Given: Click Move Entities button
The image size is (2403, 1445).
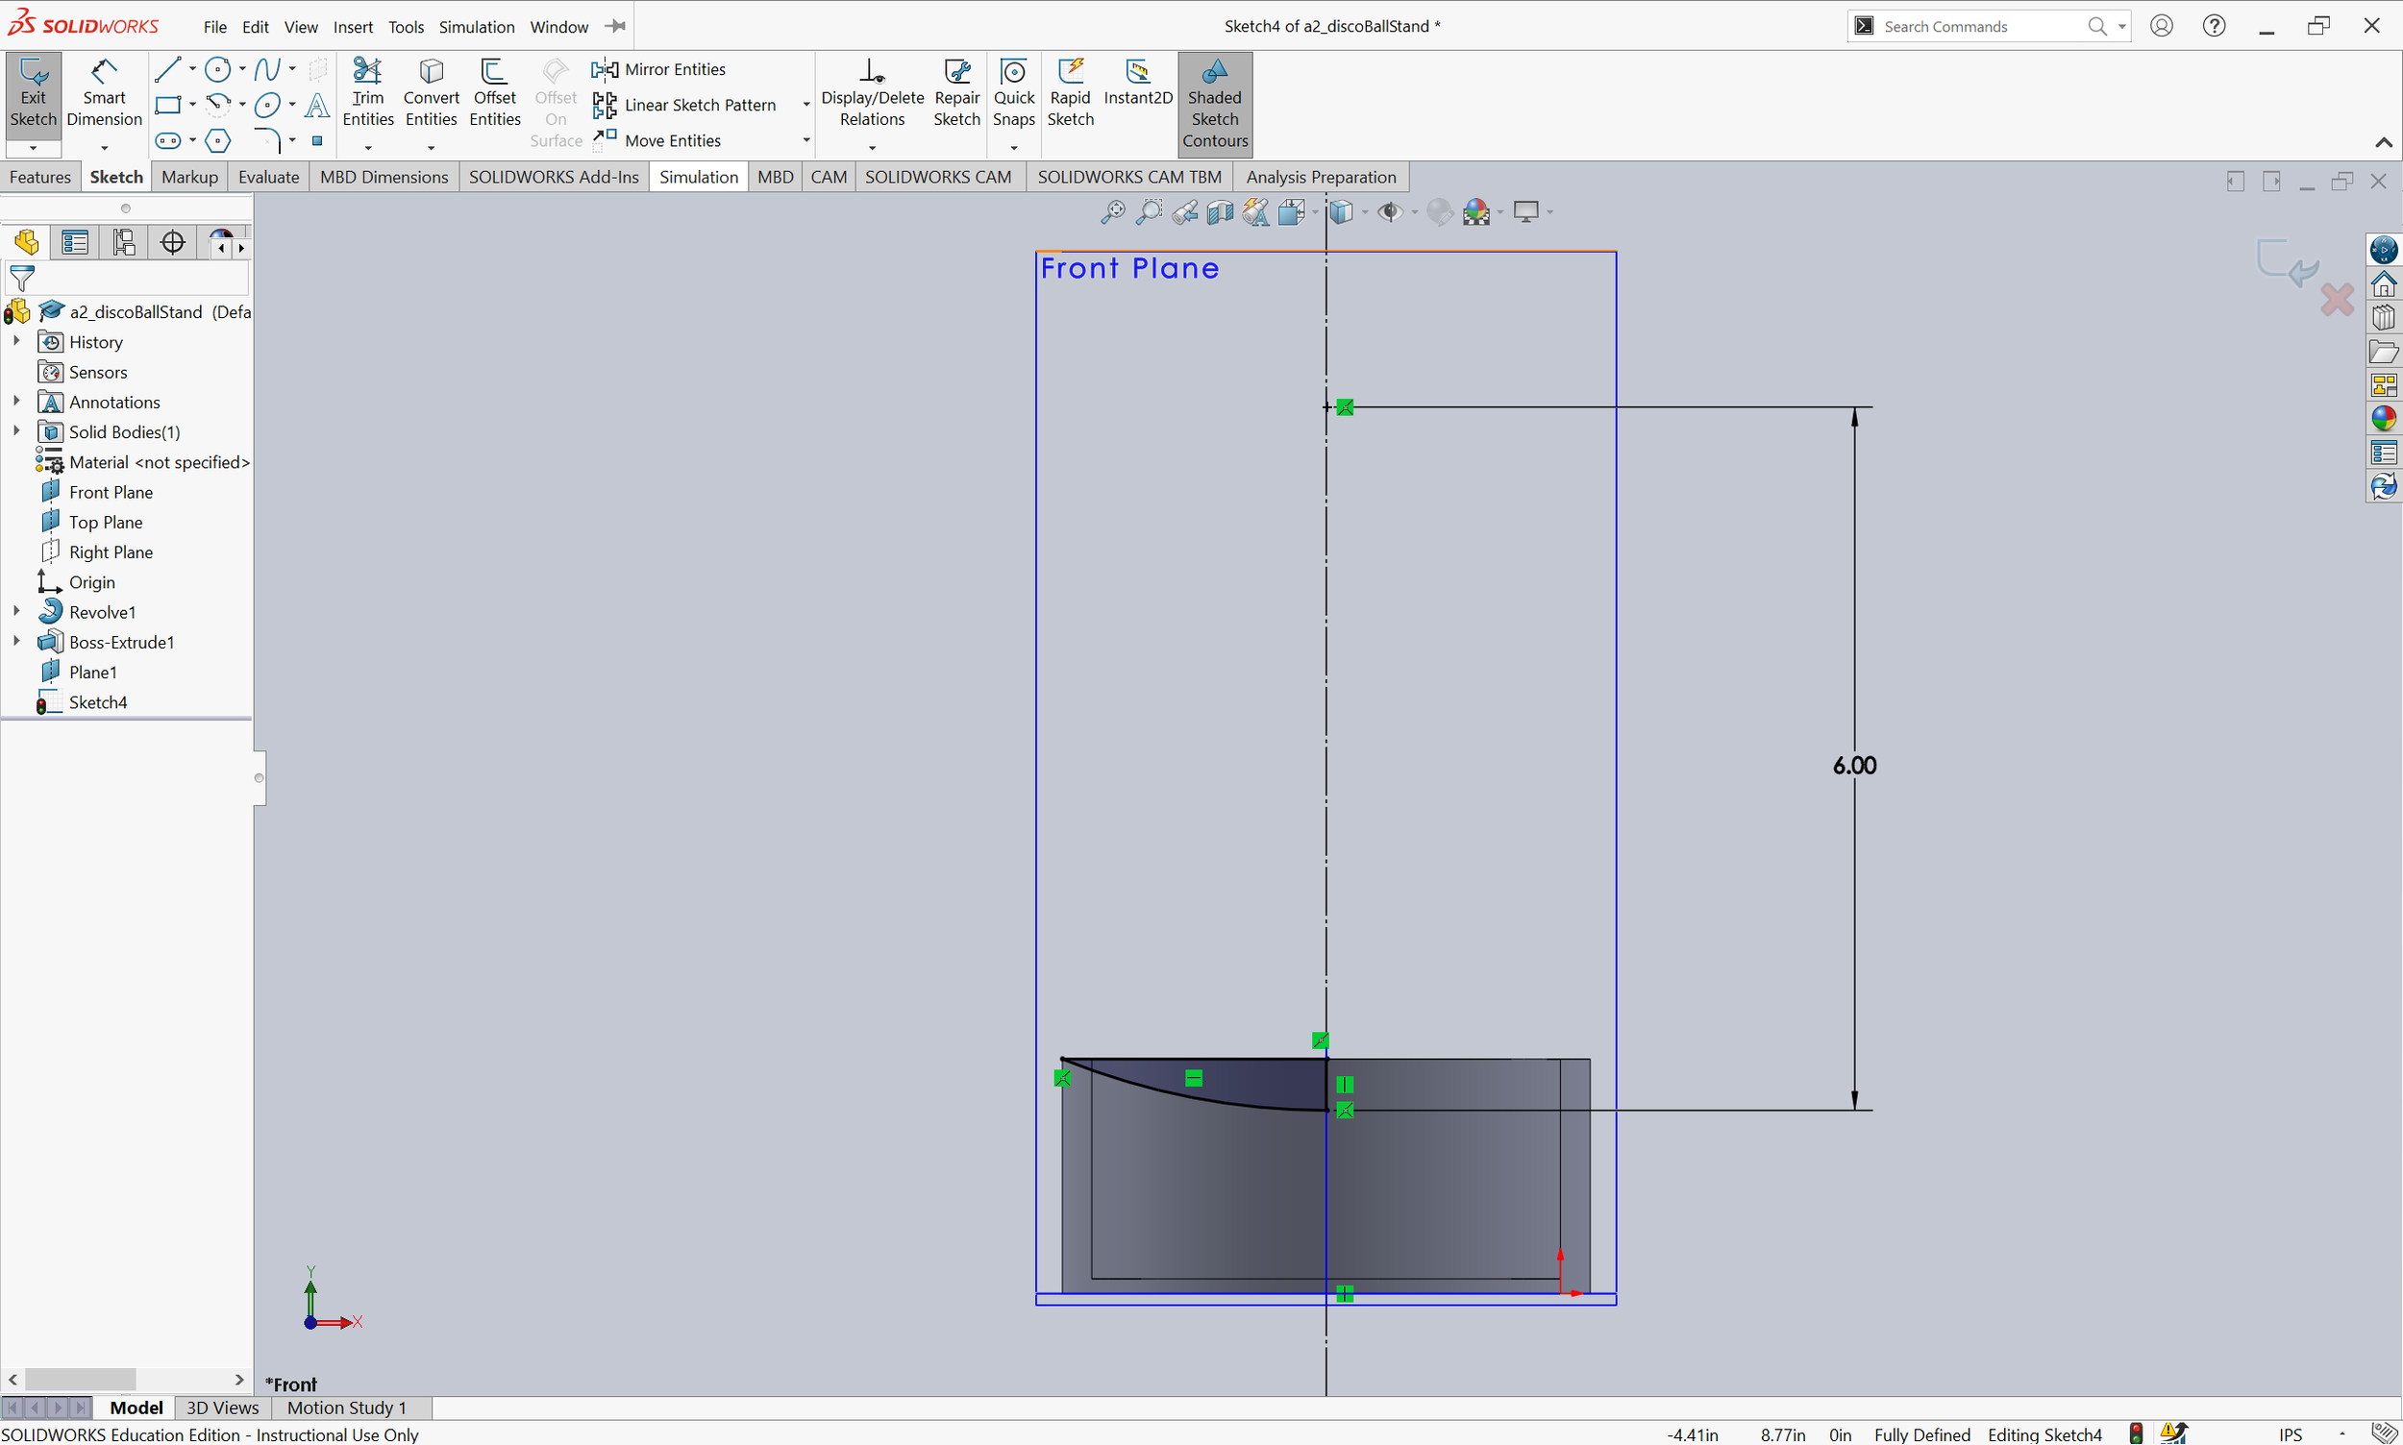Looking at the screenshot, I should [x=657, y=140].
